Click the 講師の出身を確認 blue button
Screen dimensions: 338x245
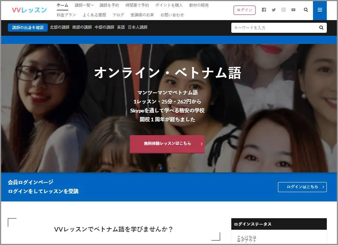click(x=28, y=28)
